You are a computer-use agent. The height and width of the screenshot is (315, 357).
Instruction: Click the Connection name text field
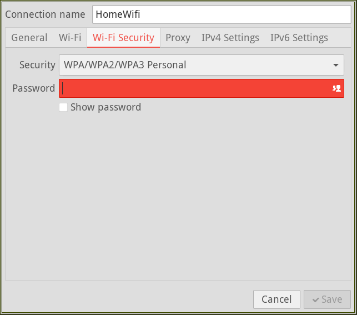pyautogui.click(x=221, y=14)
